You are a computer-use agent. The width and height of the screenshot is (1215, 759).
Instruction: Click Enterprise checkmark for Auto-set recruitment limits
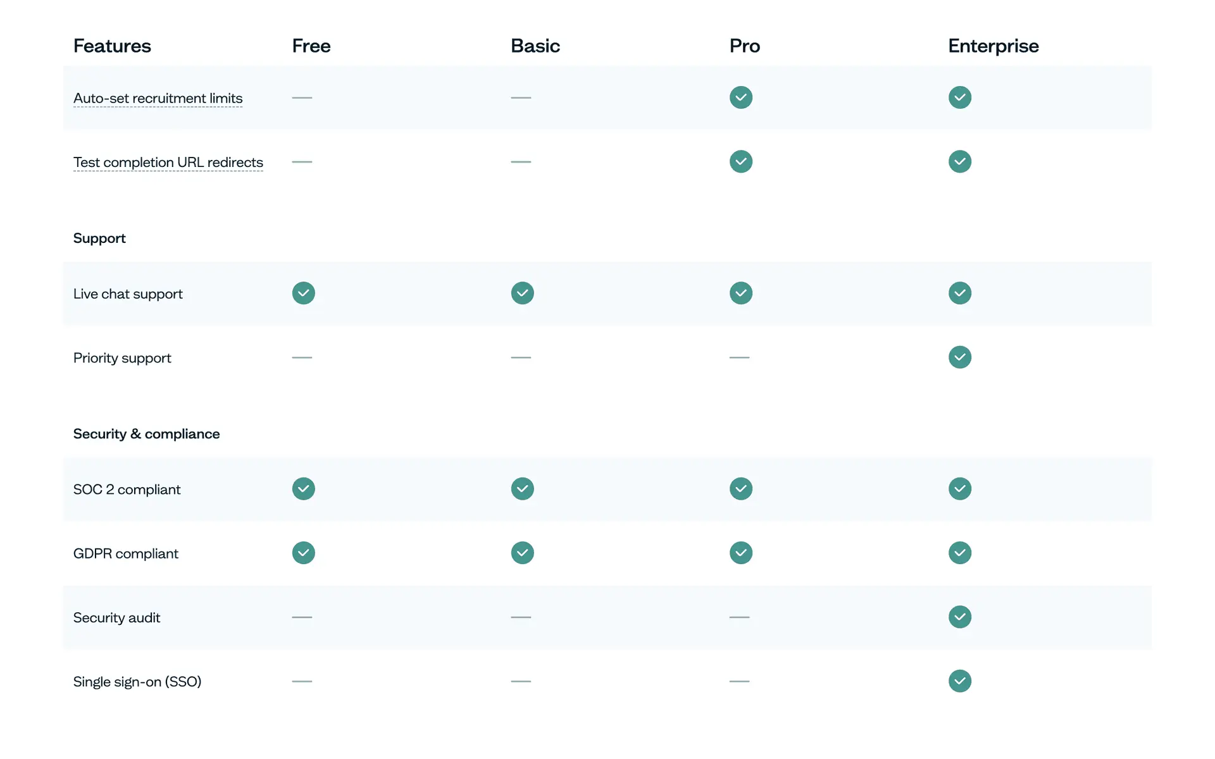pos(959,97)
